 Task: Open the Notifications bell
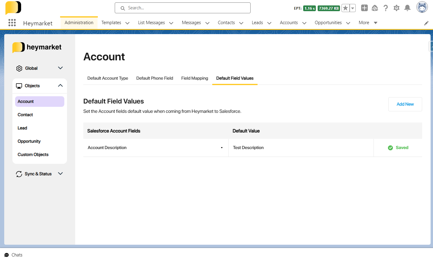pyautogui.click(x=407, y=8)
